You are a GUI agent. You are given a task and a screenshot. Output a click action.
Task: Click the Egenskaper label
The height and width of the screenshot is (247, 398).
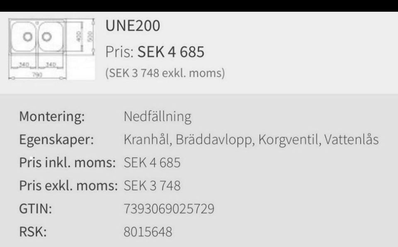point(56,140)
